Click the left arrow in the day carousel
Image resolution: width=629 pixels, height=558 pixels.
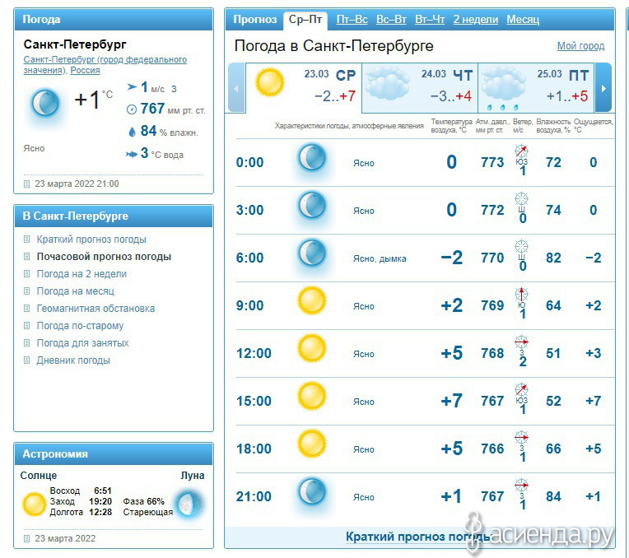pyautogui.click(x=236, y=87)
